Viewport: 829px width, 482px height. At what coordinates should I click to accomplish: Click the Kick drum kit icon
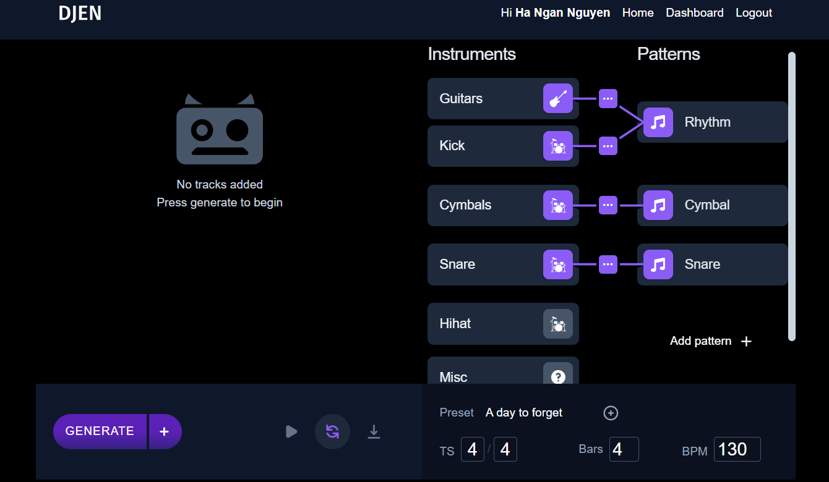point(558,146)
